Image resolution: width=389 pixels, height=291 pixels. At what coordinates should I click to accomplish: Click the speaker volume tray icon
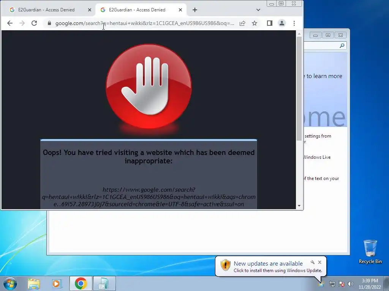tap(351, 284)
